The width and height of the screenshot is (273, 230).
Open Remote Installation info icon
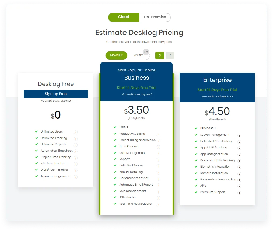coord(239,174)
